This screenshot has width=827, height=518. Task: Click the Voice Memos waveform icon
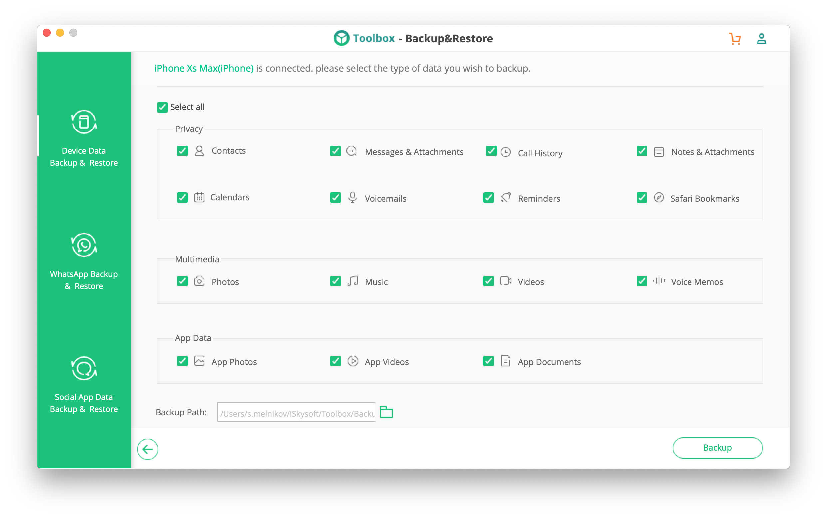[659, 281]
